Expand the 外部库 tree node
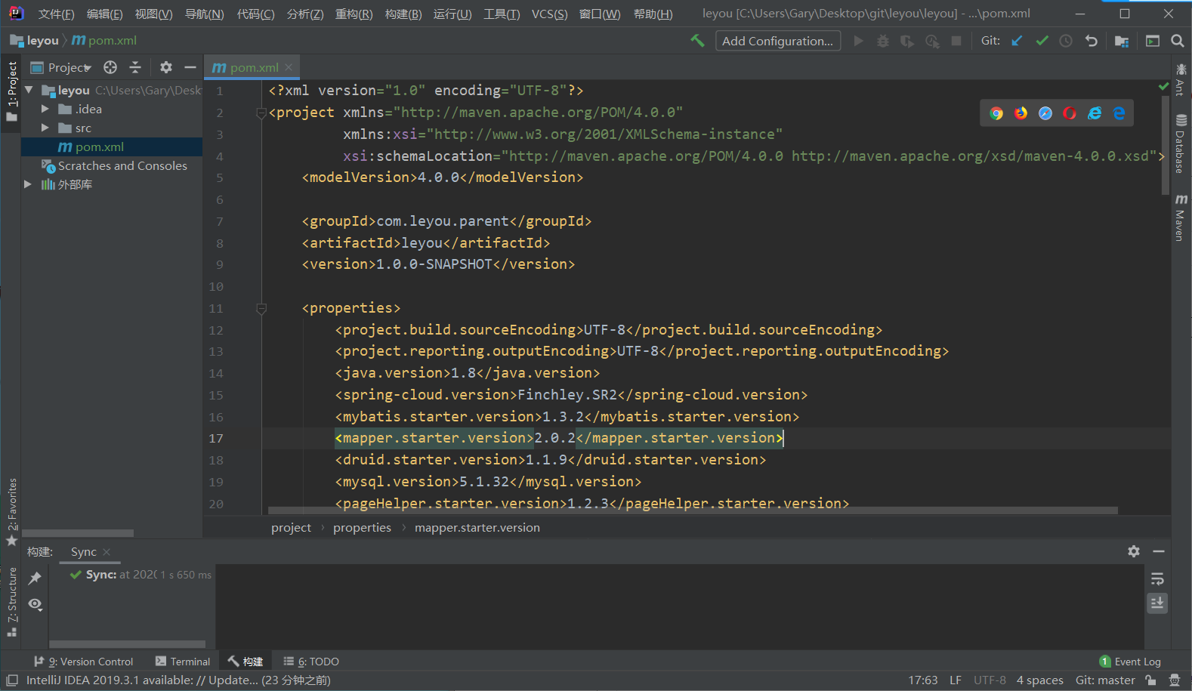Screen dimensions: 1192x691 [28, 184]
